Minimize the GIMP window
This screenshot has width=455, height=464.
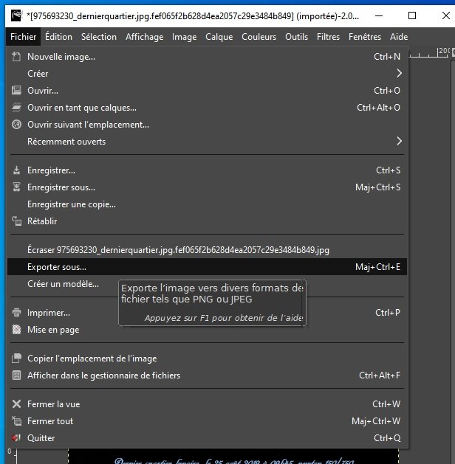(x=379, y=15)
